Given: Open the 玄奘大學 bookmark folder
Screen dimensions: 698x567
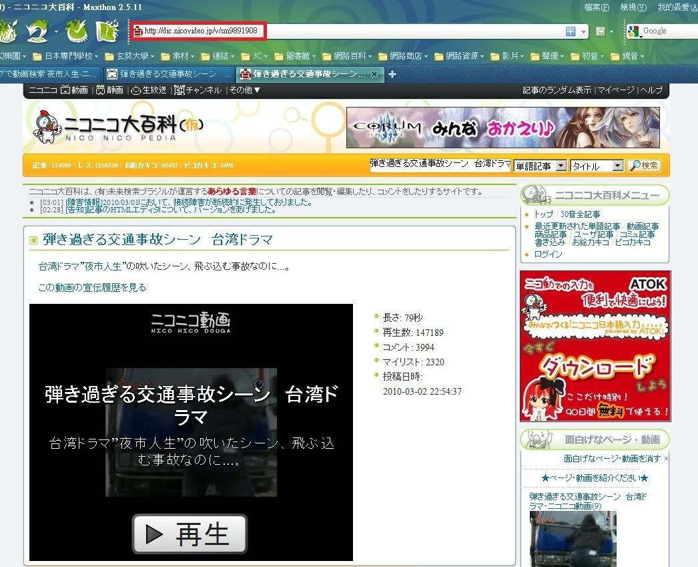Looking at the screenshot, I should 129,56.
